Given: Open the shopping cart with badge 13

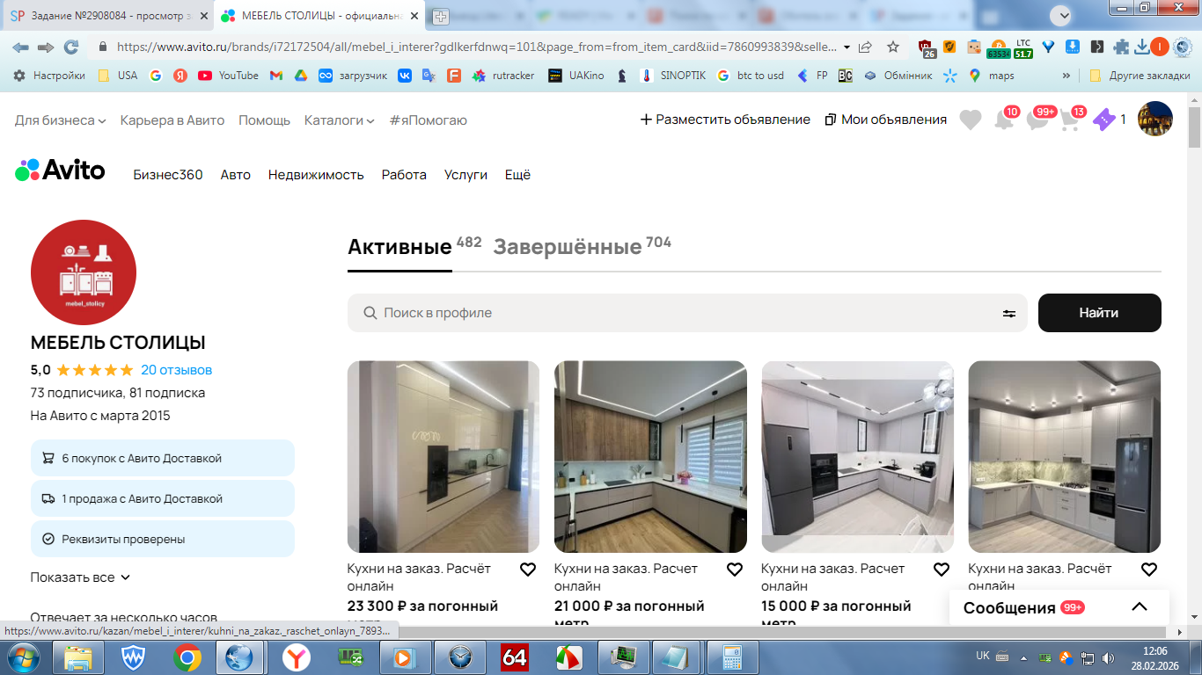Looking at the screenshot, I should click(x=1071, y=120).
